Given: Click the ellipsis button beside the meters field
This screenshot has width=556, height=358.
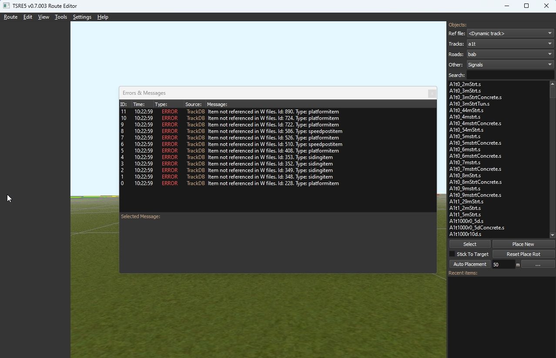Looking at the screenshot, I should click(x=538, y=264).
